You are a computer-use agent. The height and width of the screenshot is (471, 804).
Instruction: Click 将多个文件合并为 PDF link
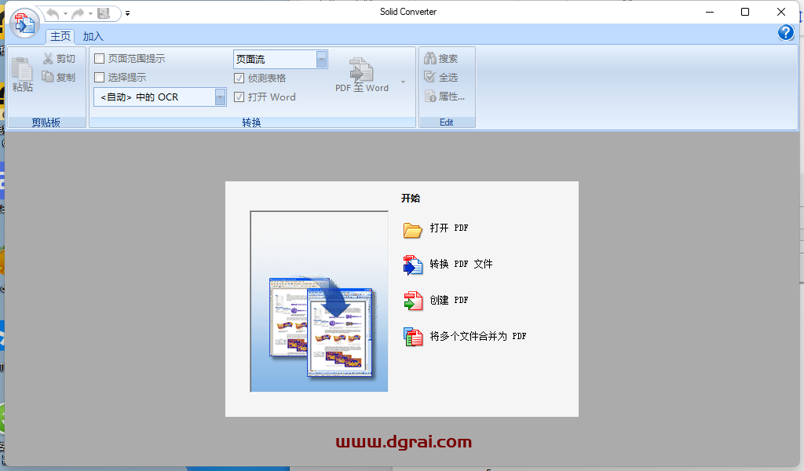coord(465,337)
